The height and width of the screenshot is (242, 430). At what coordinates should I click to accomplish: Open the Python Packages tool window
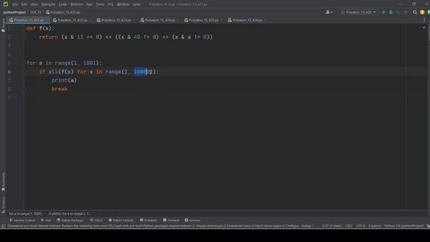click(70, 220)
